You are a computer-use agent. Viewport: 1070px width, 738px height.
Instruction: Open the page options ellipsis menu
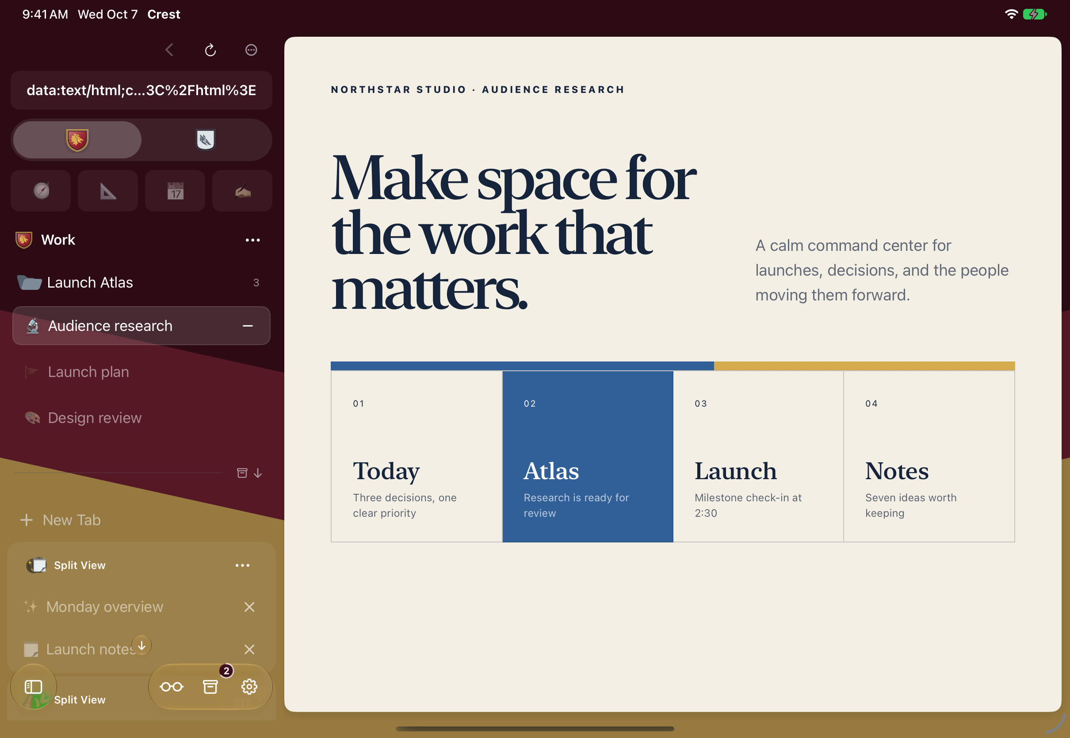pos(251,50)
